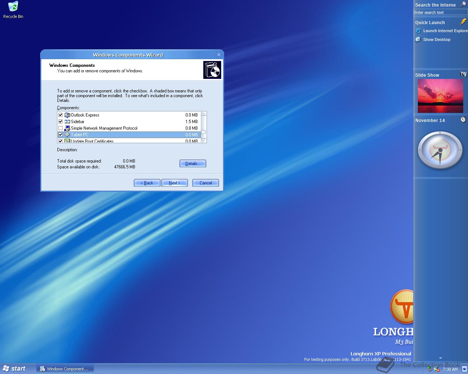Uncheck the Update Root Certificates checkbox
Screen dimensions: 468x374
[x=61, y=141]
